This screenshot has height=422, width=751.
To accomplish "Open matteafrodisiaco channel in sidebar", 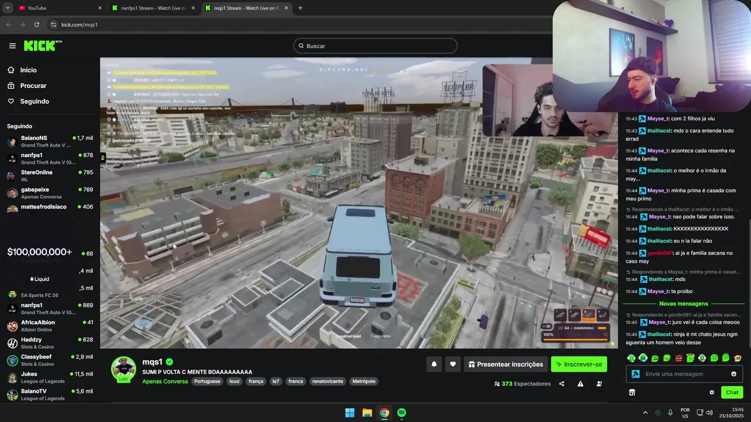I will [x=50, y=207].
